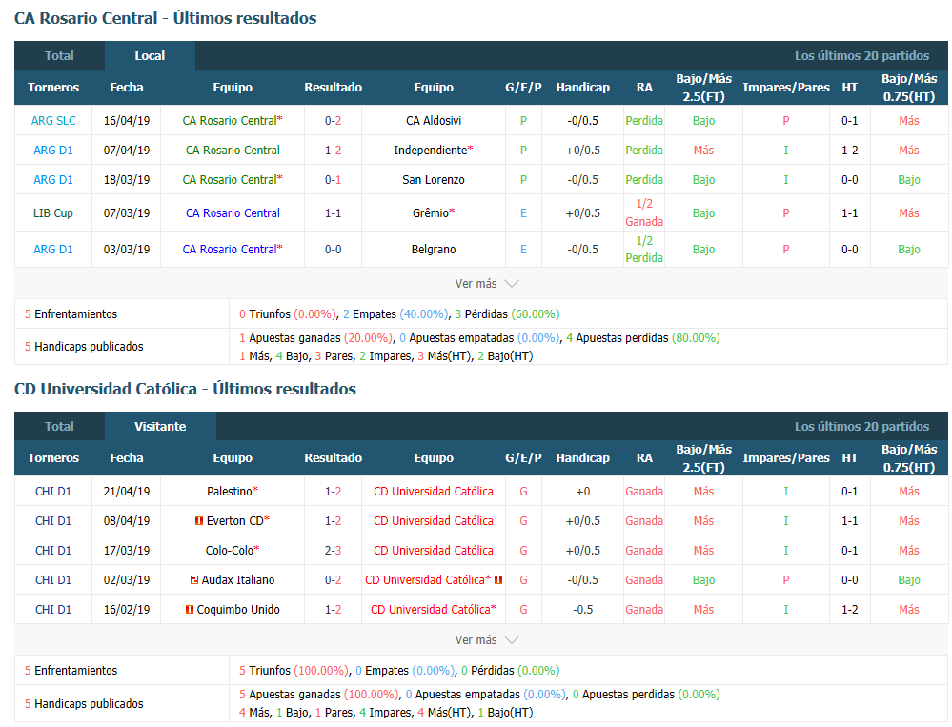Open the Belgrano team link
952x727 pixels.
(x=434, y=250)
